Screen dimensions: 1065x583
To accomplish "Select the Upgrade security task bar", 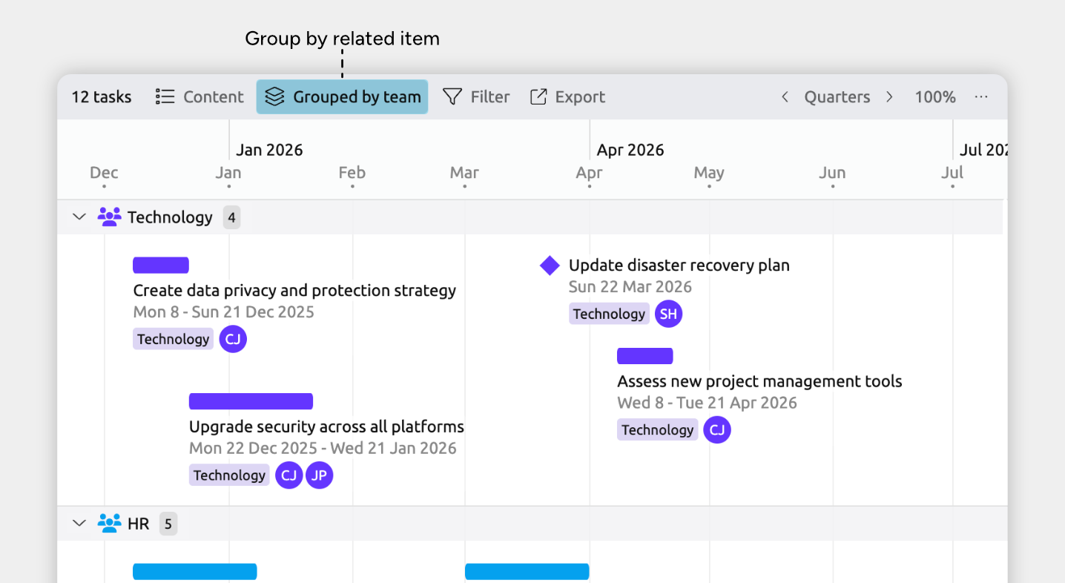I will click(x=251, y=401).
